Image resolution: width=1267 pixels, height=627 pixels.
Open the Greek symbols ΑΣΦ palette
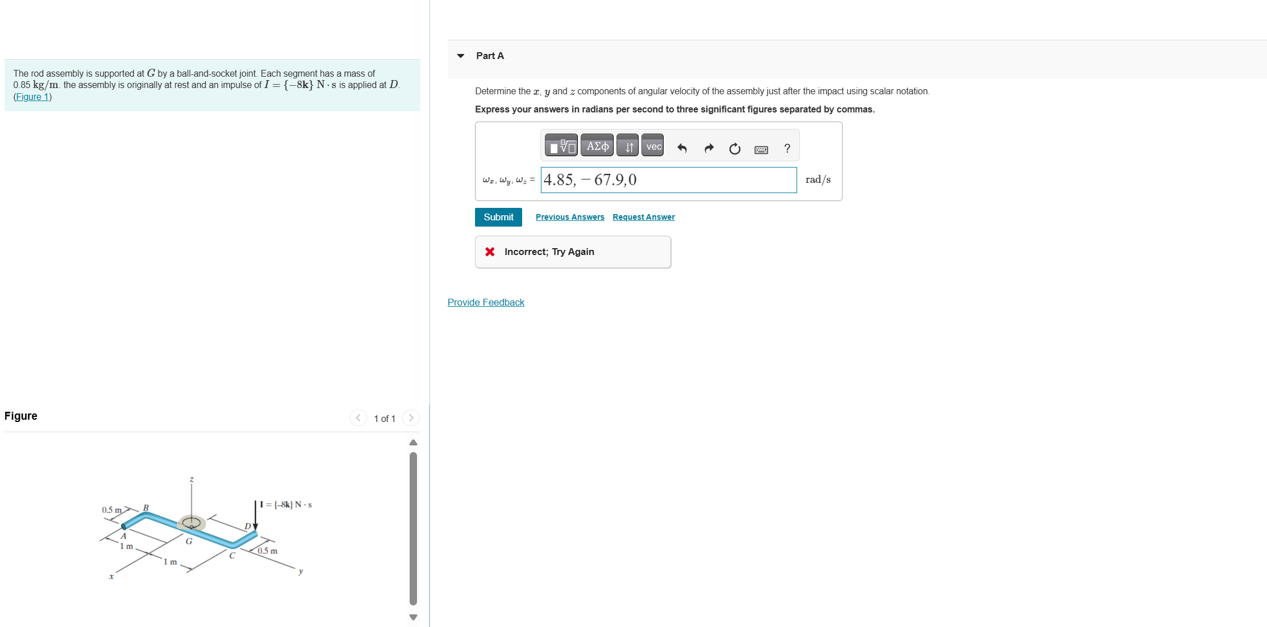[x=597, y=147]
